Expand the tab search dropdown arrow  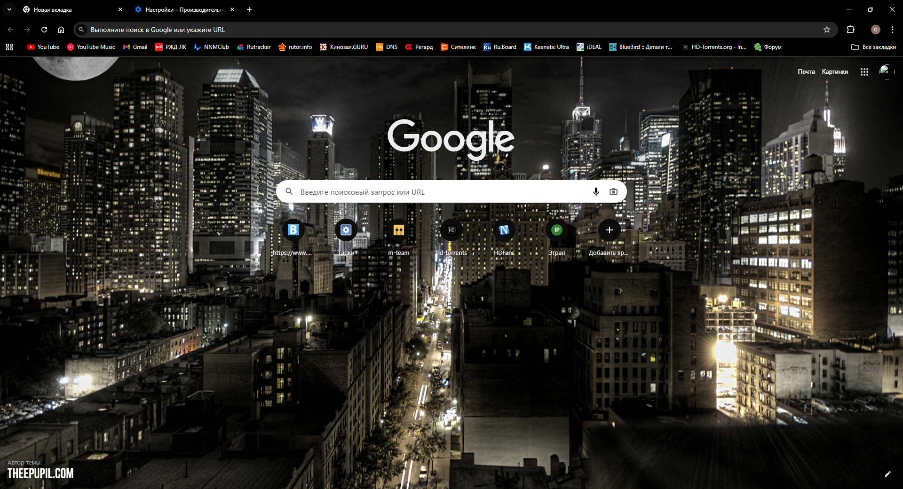click(x=9, y=9)
